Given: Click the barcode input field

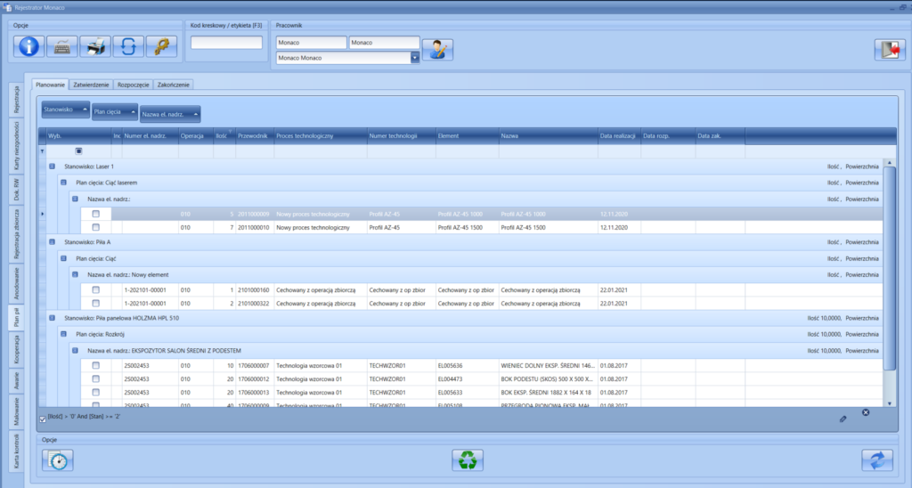Looking at the screenshot, I should [226, 43].
